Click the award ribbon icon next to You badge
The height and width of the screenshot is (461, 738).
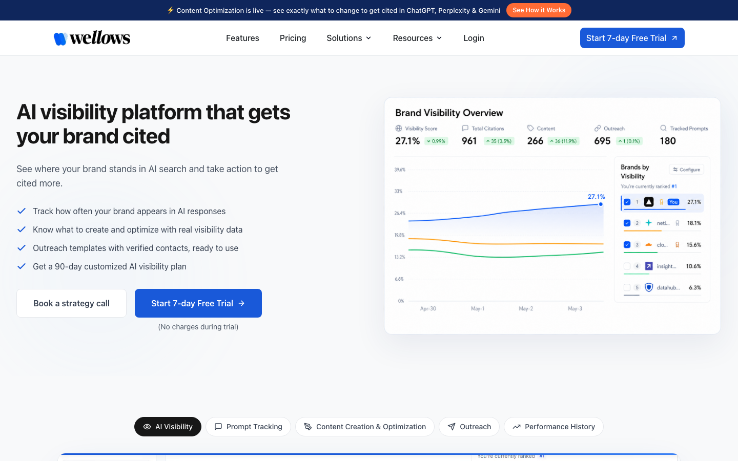[662, 202]
